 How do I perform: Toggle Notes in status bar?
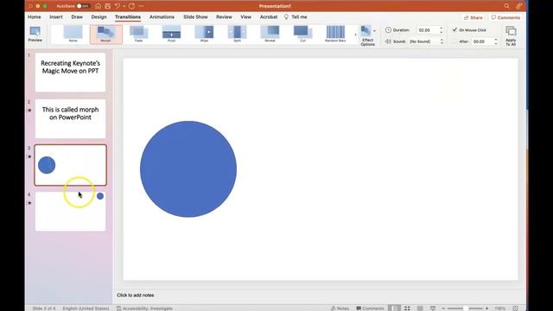point(340,308)
